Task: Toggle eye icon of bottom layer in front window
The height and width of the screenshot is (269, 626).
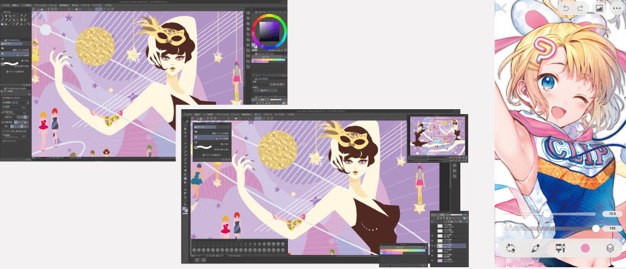Action: tap(433, 260)
